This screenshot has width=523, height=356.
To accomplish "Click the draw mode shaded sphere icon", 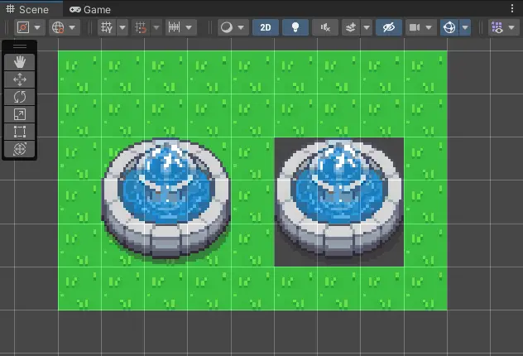I will point(227,27).
